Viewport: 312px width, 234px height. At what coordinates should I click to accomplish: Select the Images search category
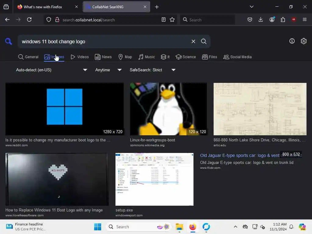(54, 57)
